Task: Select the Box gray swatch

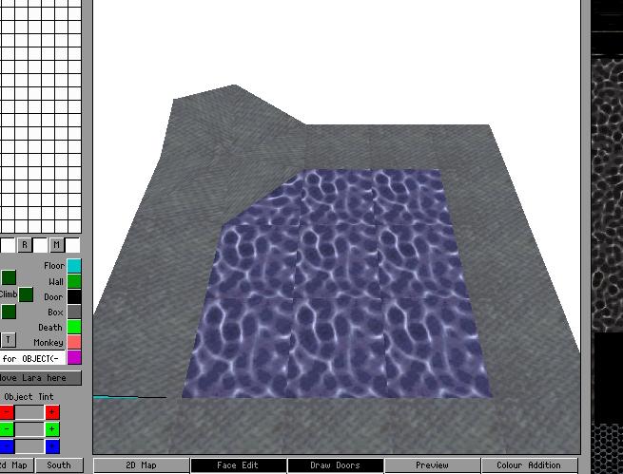Action: [73, 312]
